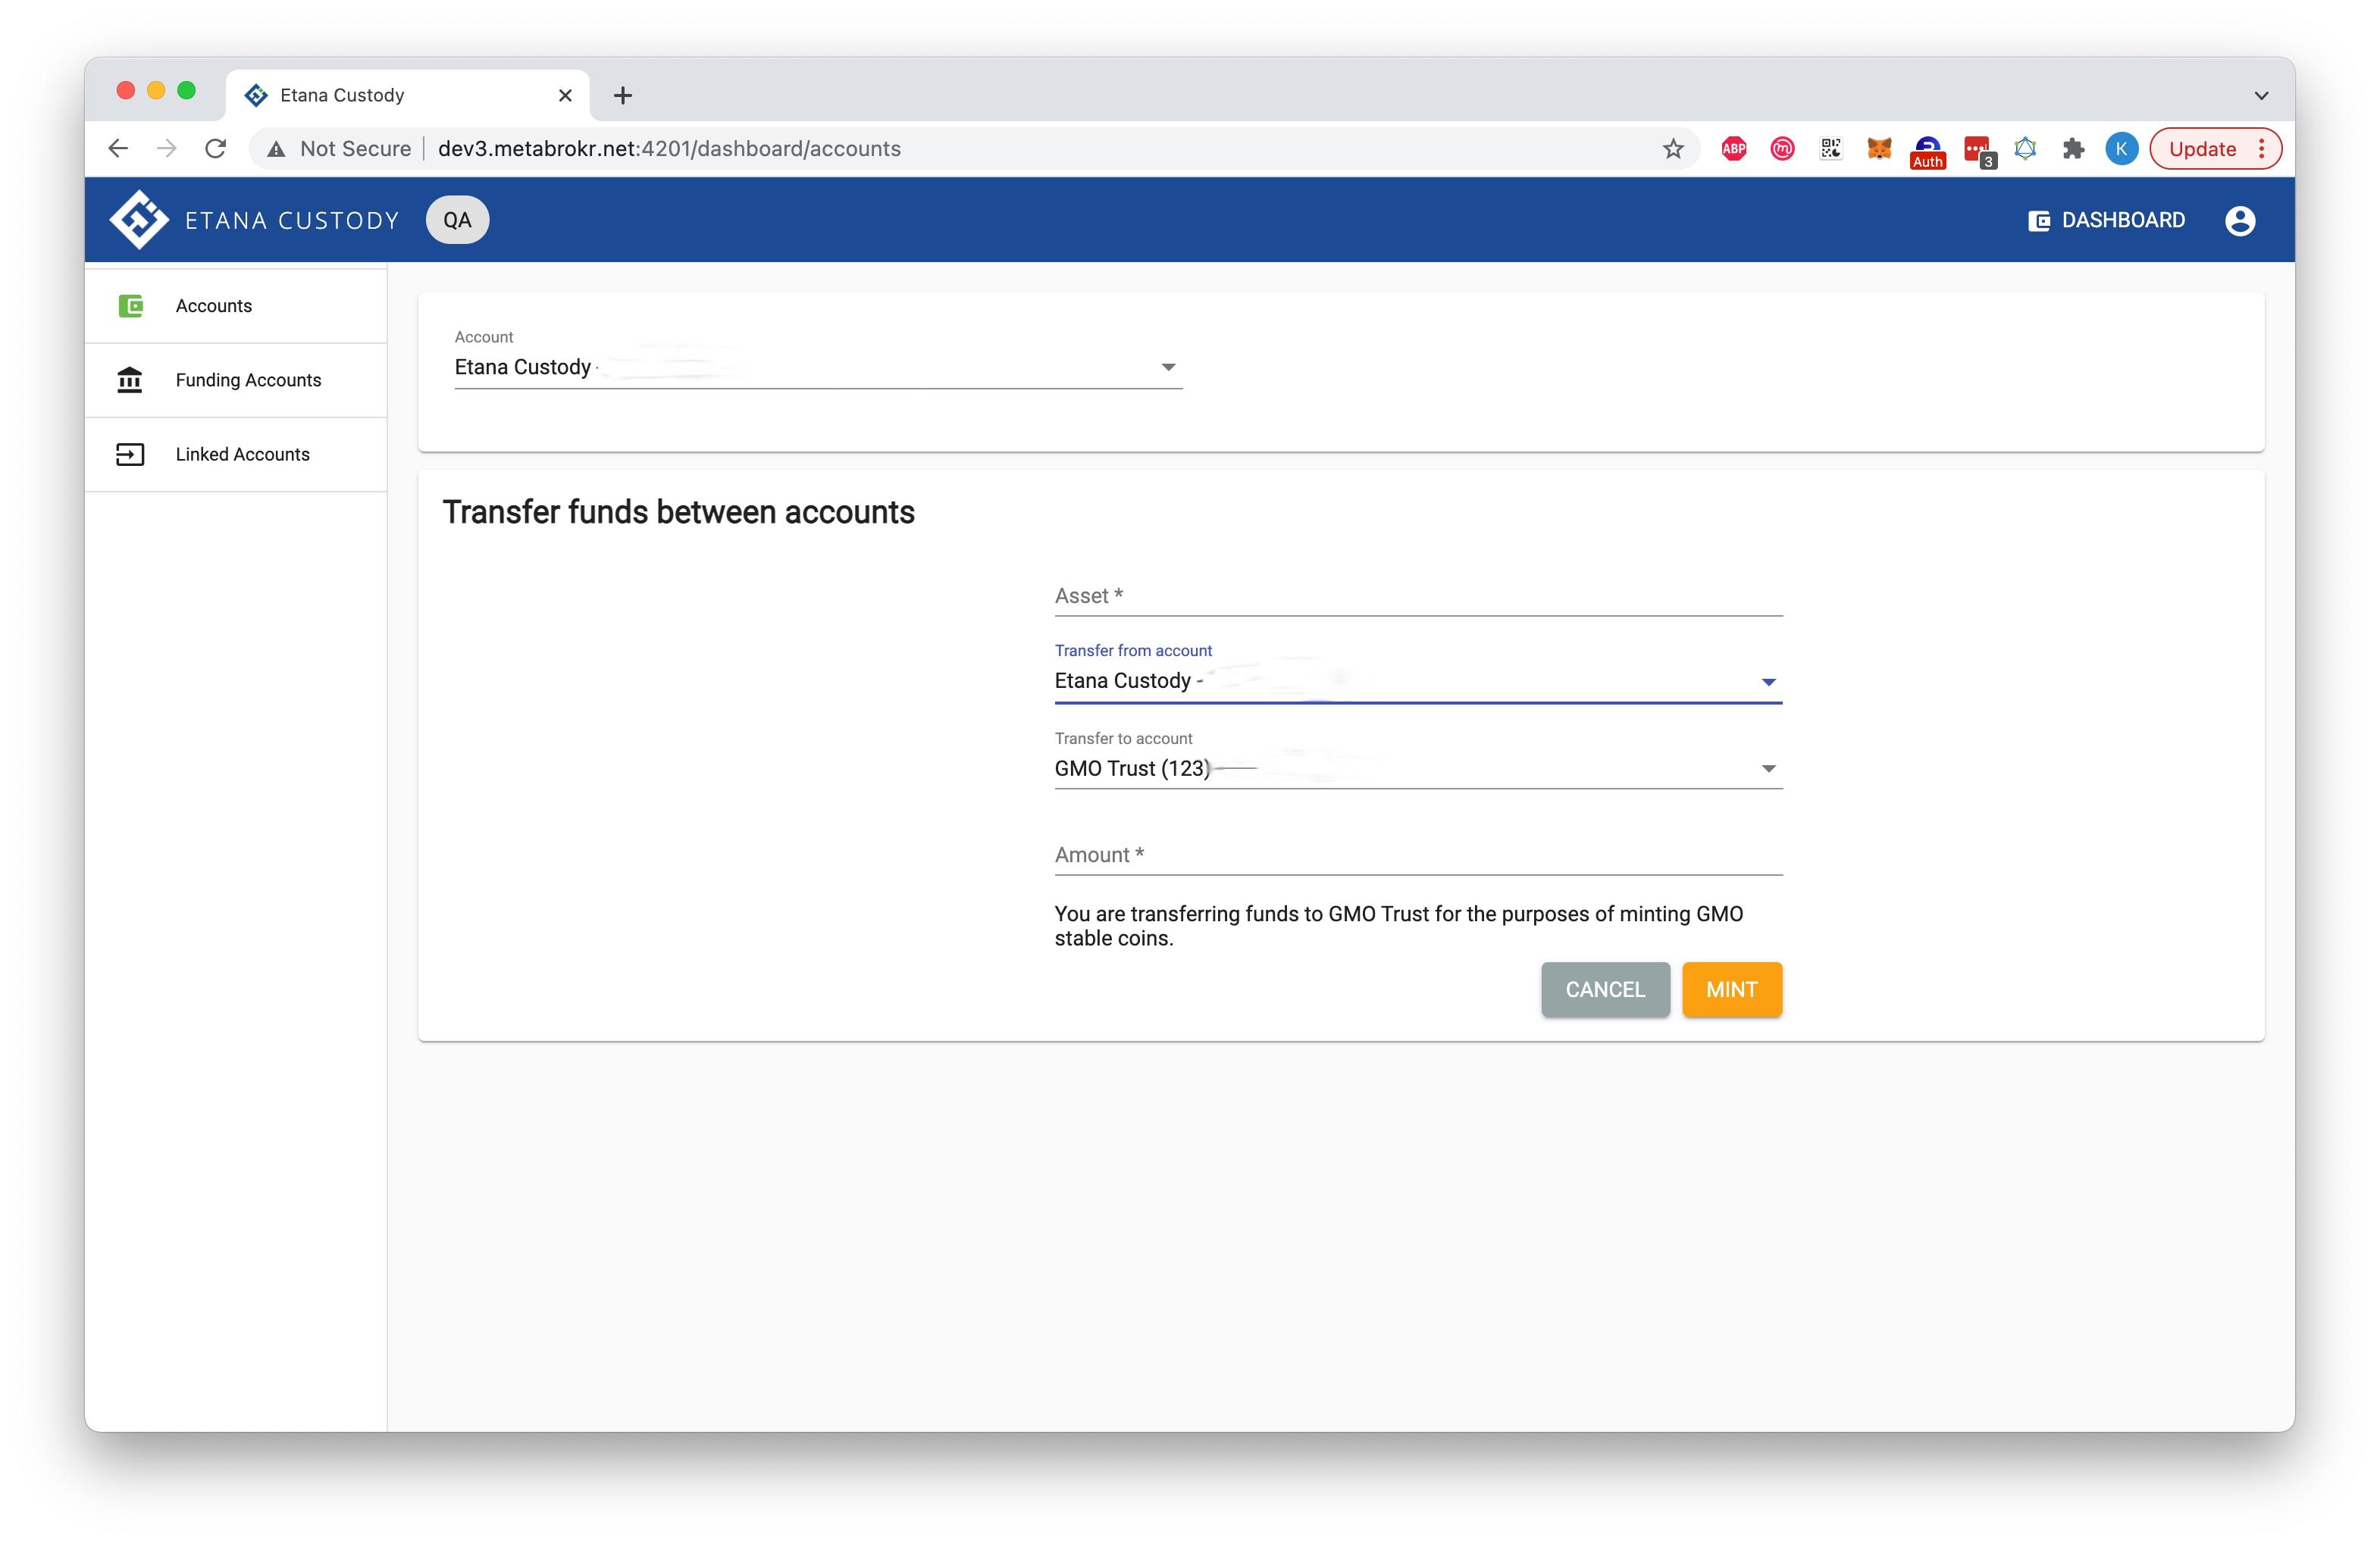Viewport: 2380px width, 1544px height.
Task: Open the AdBlock Plus extension icon
Action: [x=1734, y=149]
